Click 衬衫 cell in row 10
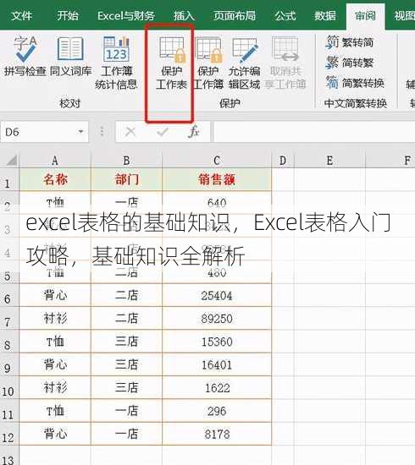The width and height of the screenshot is (415, 465). (x=55, y=388)
